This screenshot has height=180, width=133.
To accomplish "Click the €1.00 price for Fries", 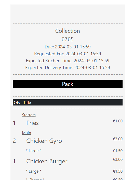I will tap(118, 121).
